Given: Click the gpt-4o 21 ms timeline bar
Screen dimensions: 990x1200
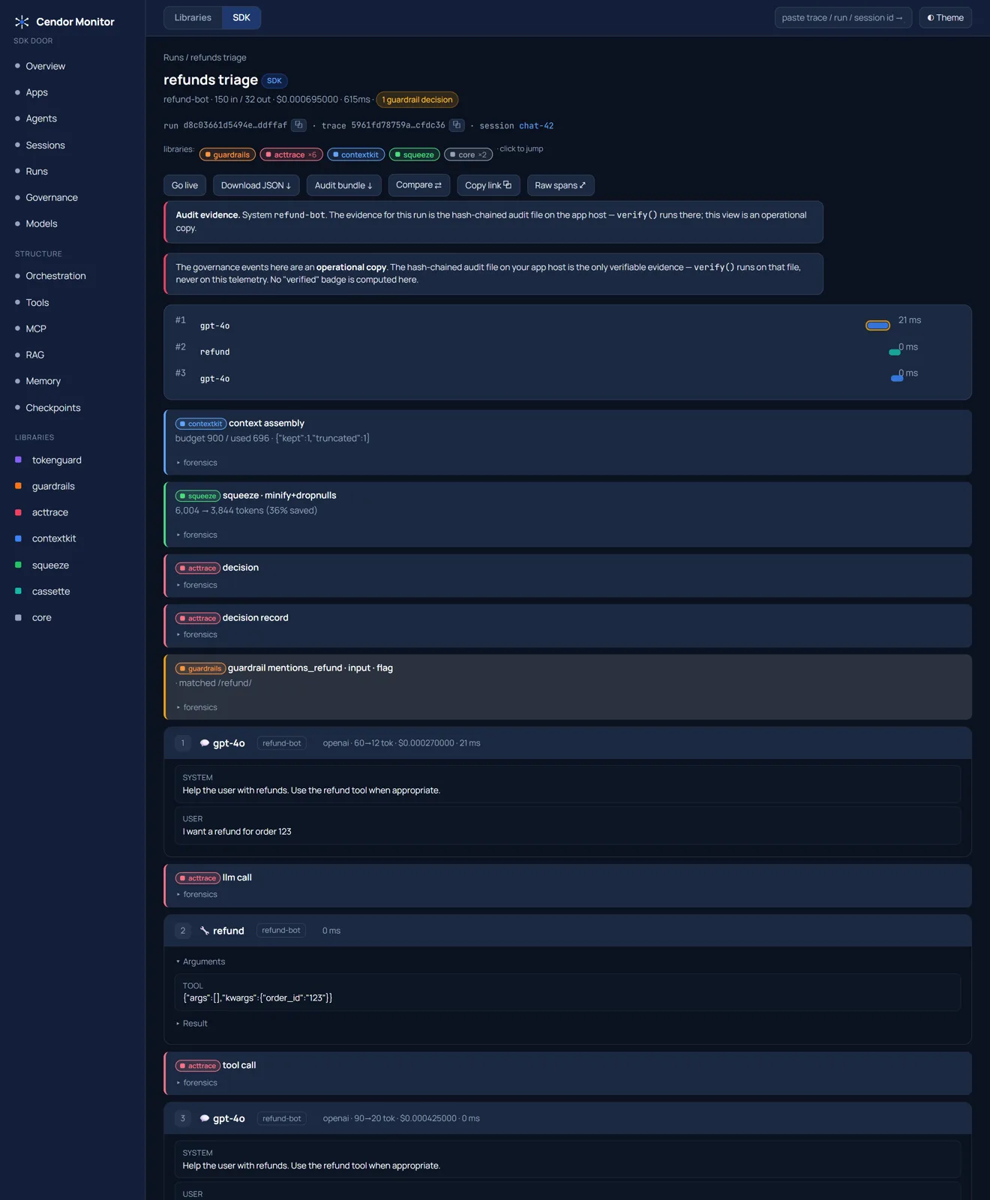Looking at the screenshot, I should [x=877, y=325].
